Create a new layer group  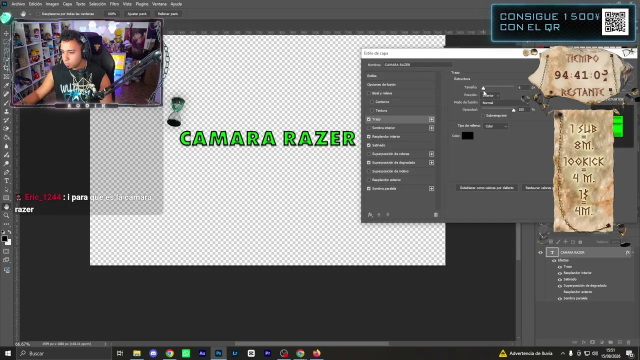point(610,342)
